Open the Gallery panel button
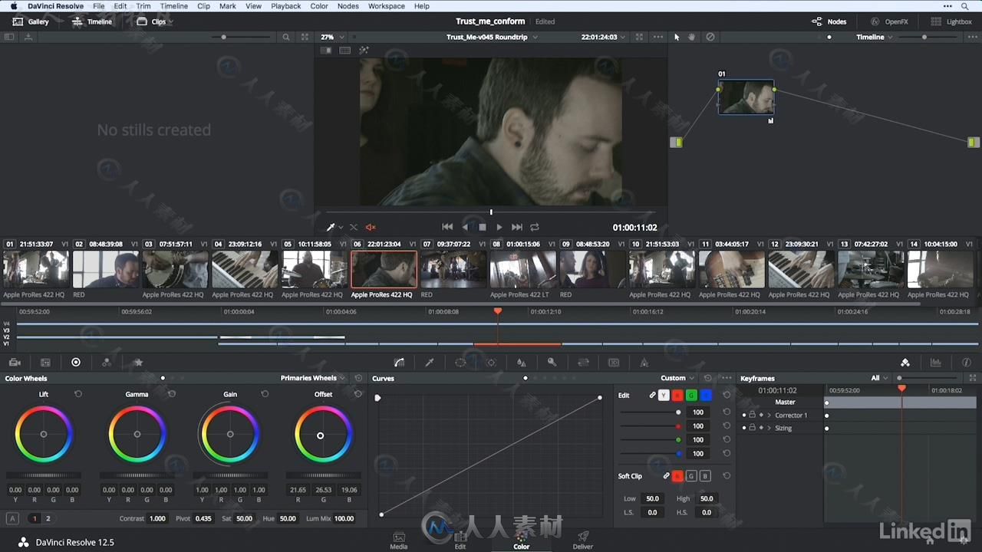This screenshot has width=982, height=552. click(x=31, y=21)
